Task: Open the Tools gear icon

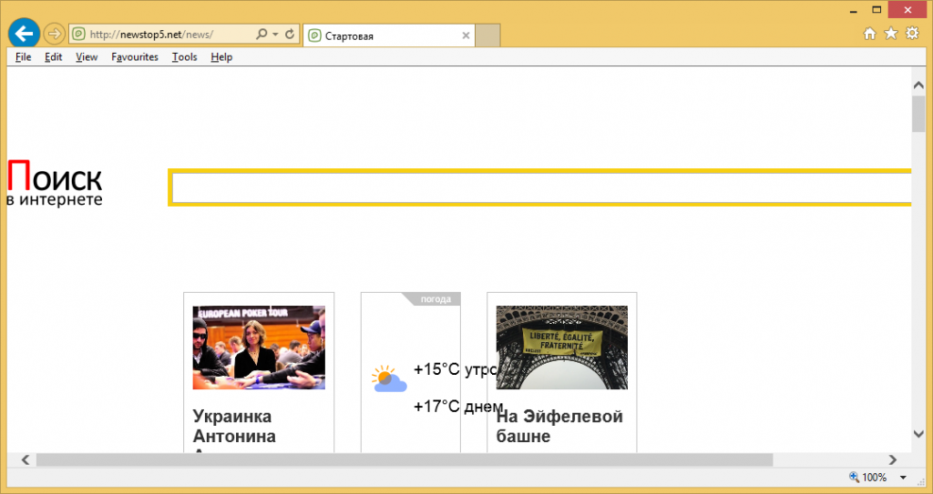Action: click(912, 34)
